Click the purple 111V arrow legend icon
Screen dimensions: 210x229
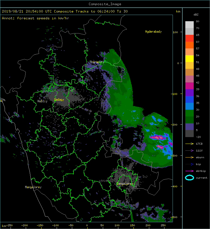click(x=189, y=151)
